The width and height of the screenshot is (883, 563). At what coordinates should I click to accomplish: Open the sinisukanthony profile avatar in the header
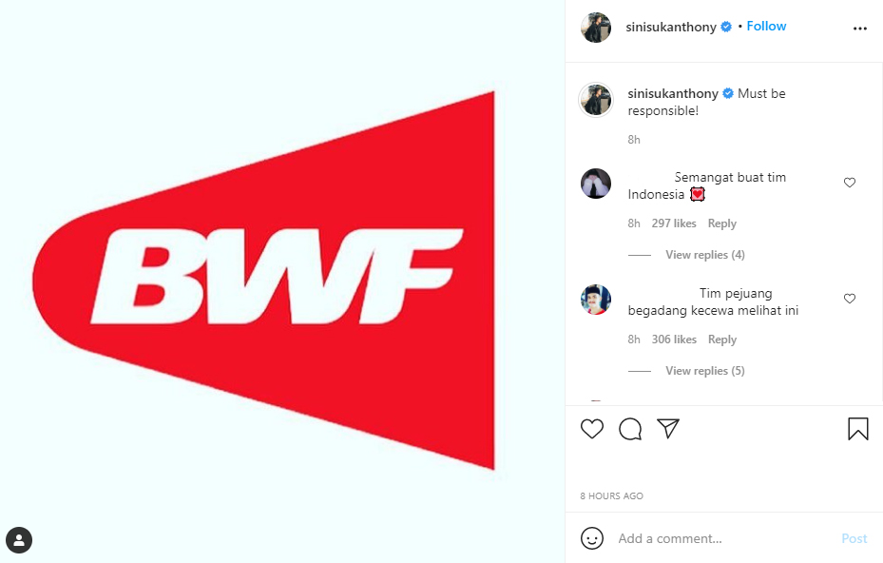(596, 27)
